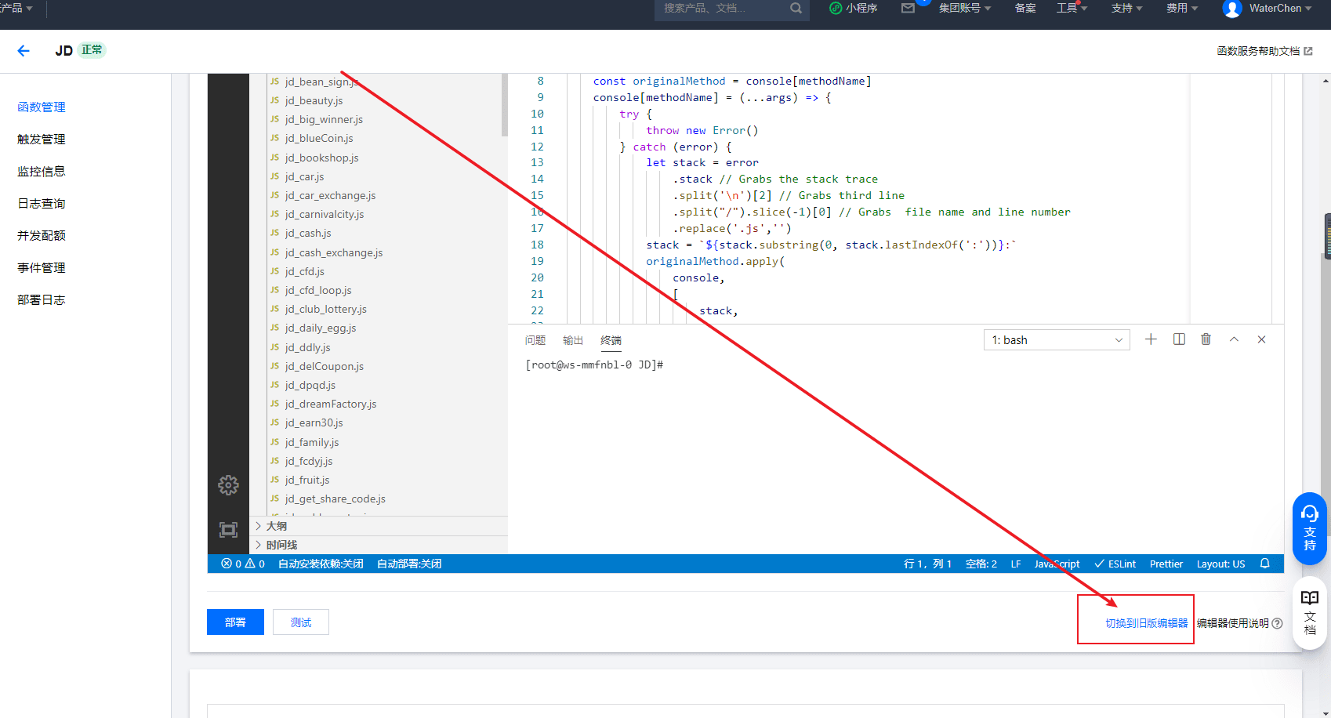Toggle auto-deploy status bar item
Viewport: 1331px width, 718px height.
pyautogui.click(x=409, y=564)
